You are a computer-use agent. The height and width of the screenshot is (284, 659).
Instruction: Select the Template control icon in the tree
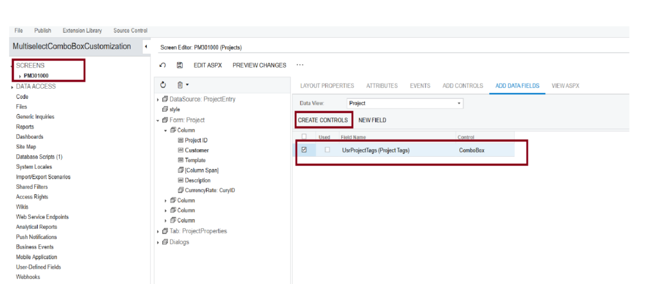[181, 160]
